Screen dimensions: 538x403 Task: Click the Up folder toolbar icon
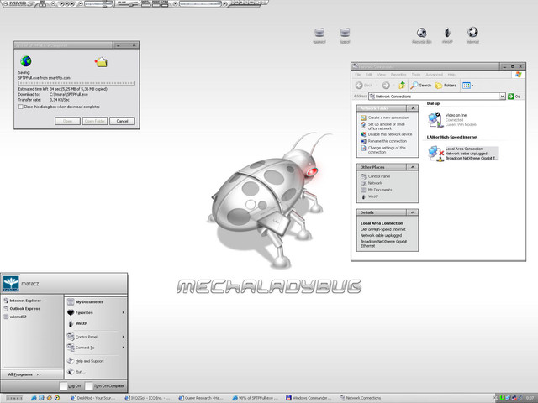[403, 85]
